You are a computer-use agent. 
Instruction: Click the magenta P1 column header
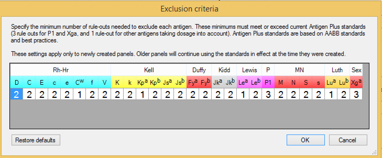(268, 82)
